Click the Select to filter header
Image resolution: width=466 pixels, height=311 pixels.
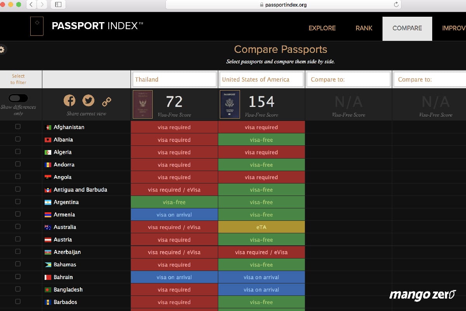[x=18, y=79]
